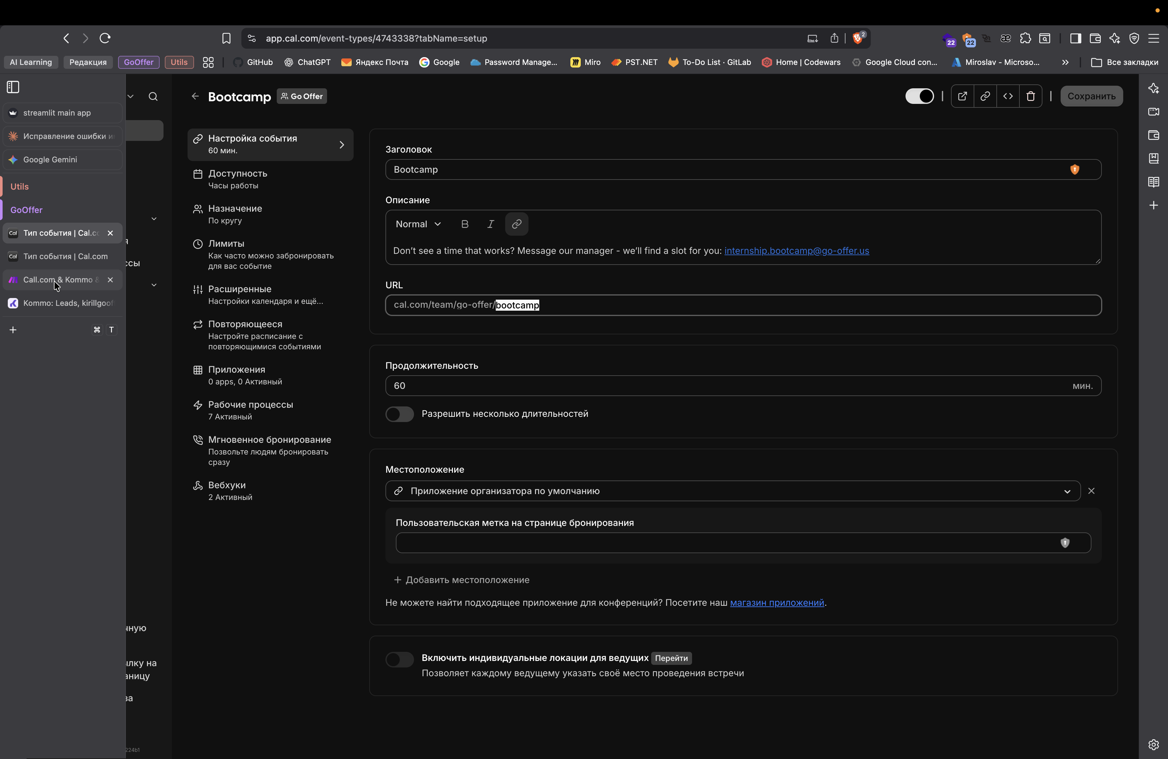Copy event link with chain icon
1168x759 pixels.
pyautogui.click(x=985, y=96)
